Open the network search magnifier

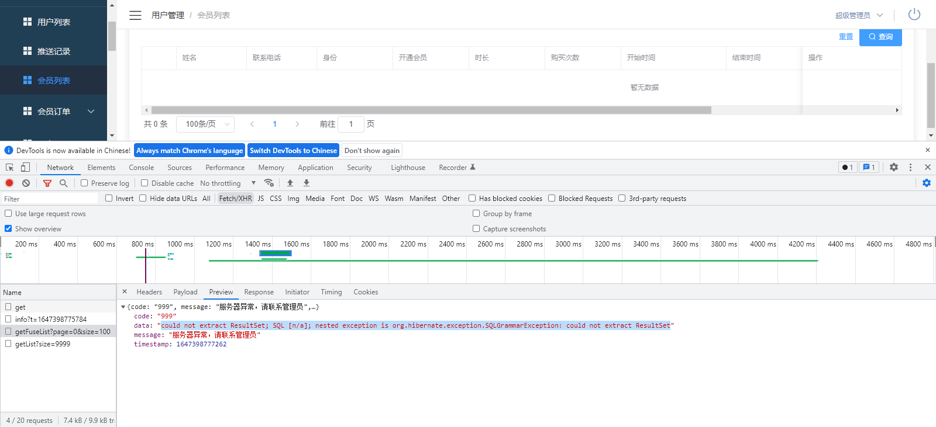click(63, 183)
